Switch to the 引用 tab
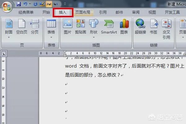This screenshot has width=186, height=124. pyautogui.click(x=103, y=12)
